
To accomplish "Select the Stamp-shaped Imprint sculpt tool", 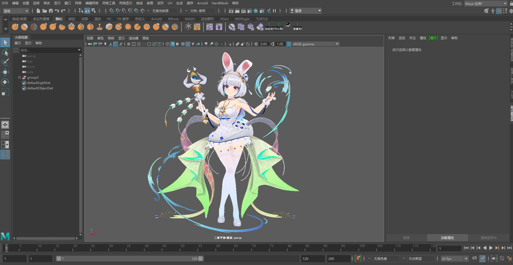I will click(x=100, y=27).
